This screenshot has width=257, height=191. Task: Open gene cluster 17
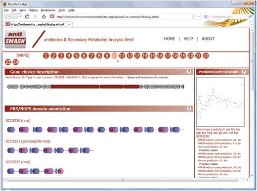168,56
